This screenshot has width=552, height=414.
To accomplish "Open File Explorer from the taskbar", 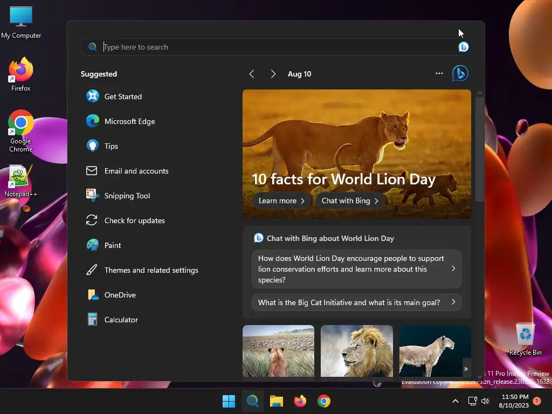I will click(277, 401).
